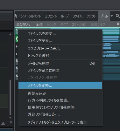Click the left panel scroll up arrow

point(10,34)
